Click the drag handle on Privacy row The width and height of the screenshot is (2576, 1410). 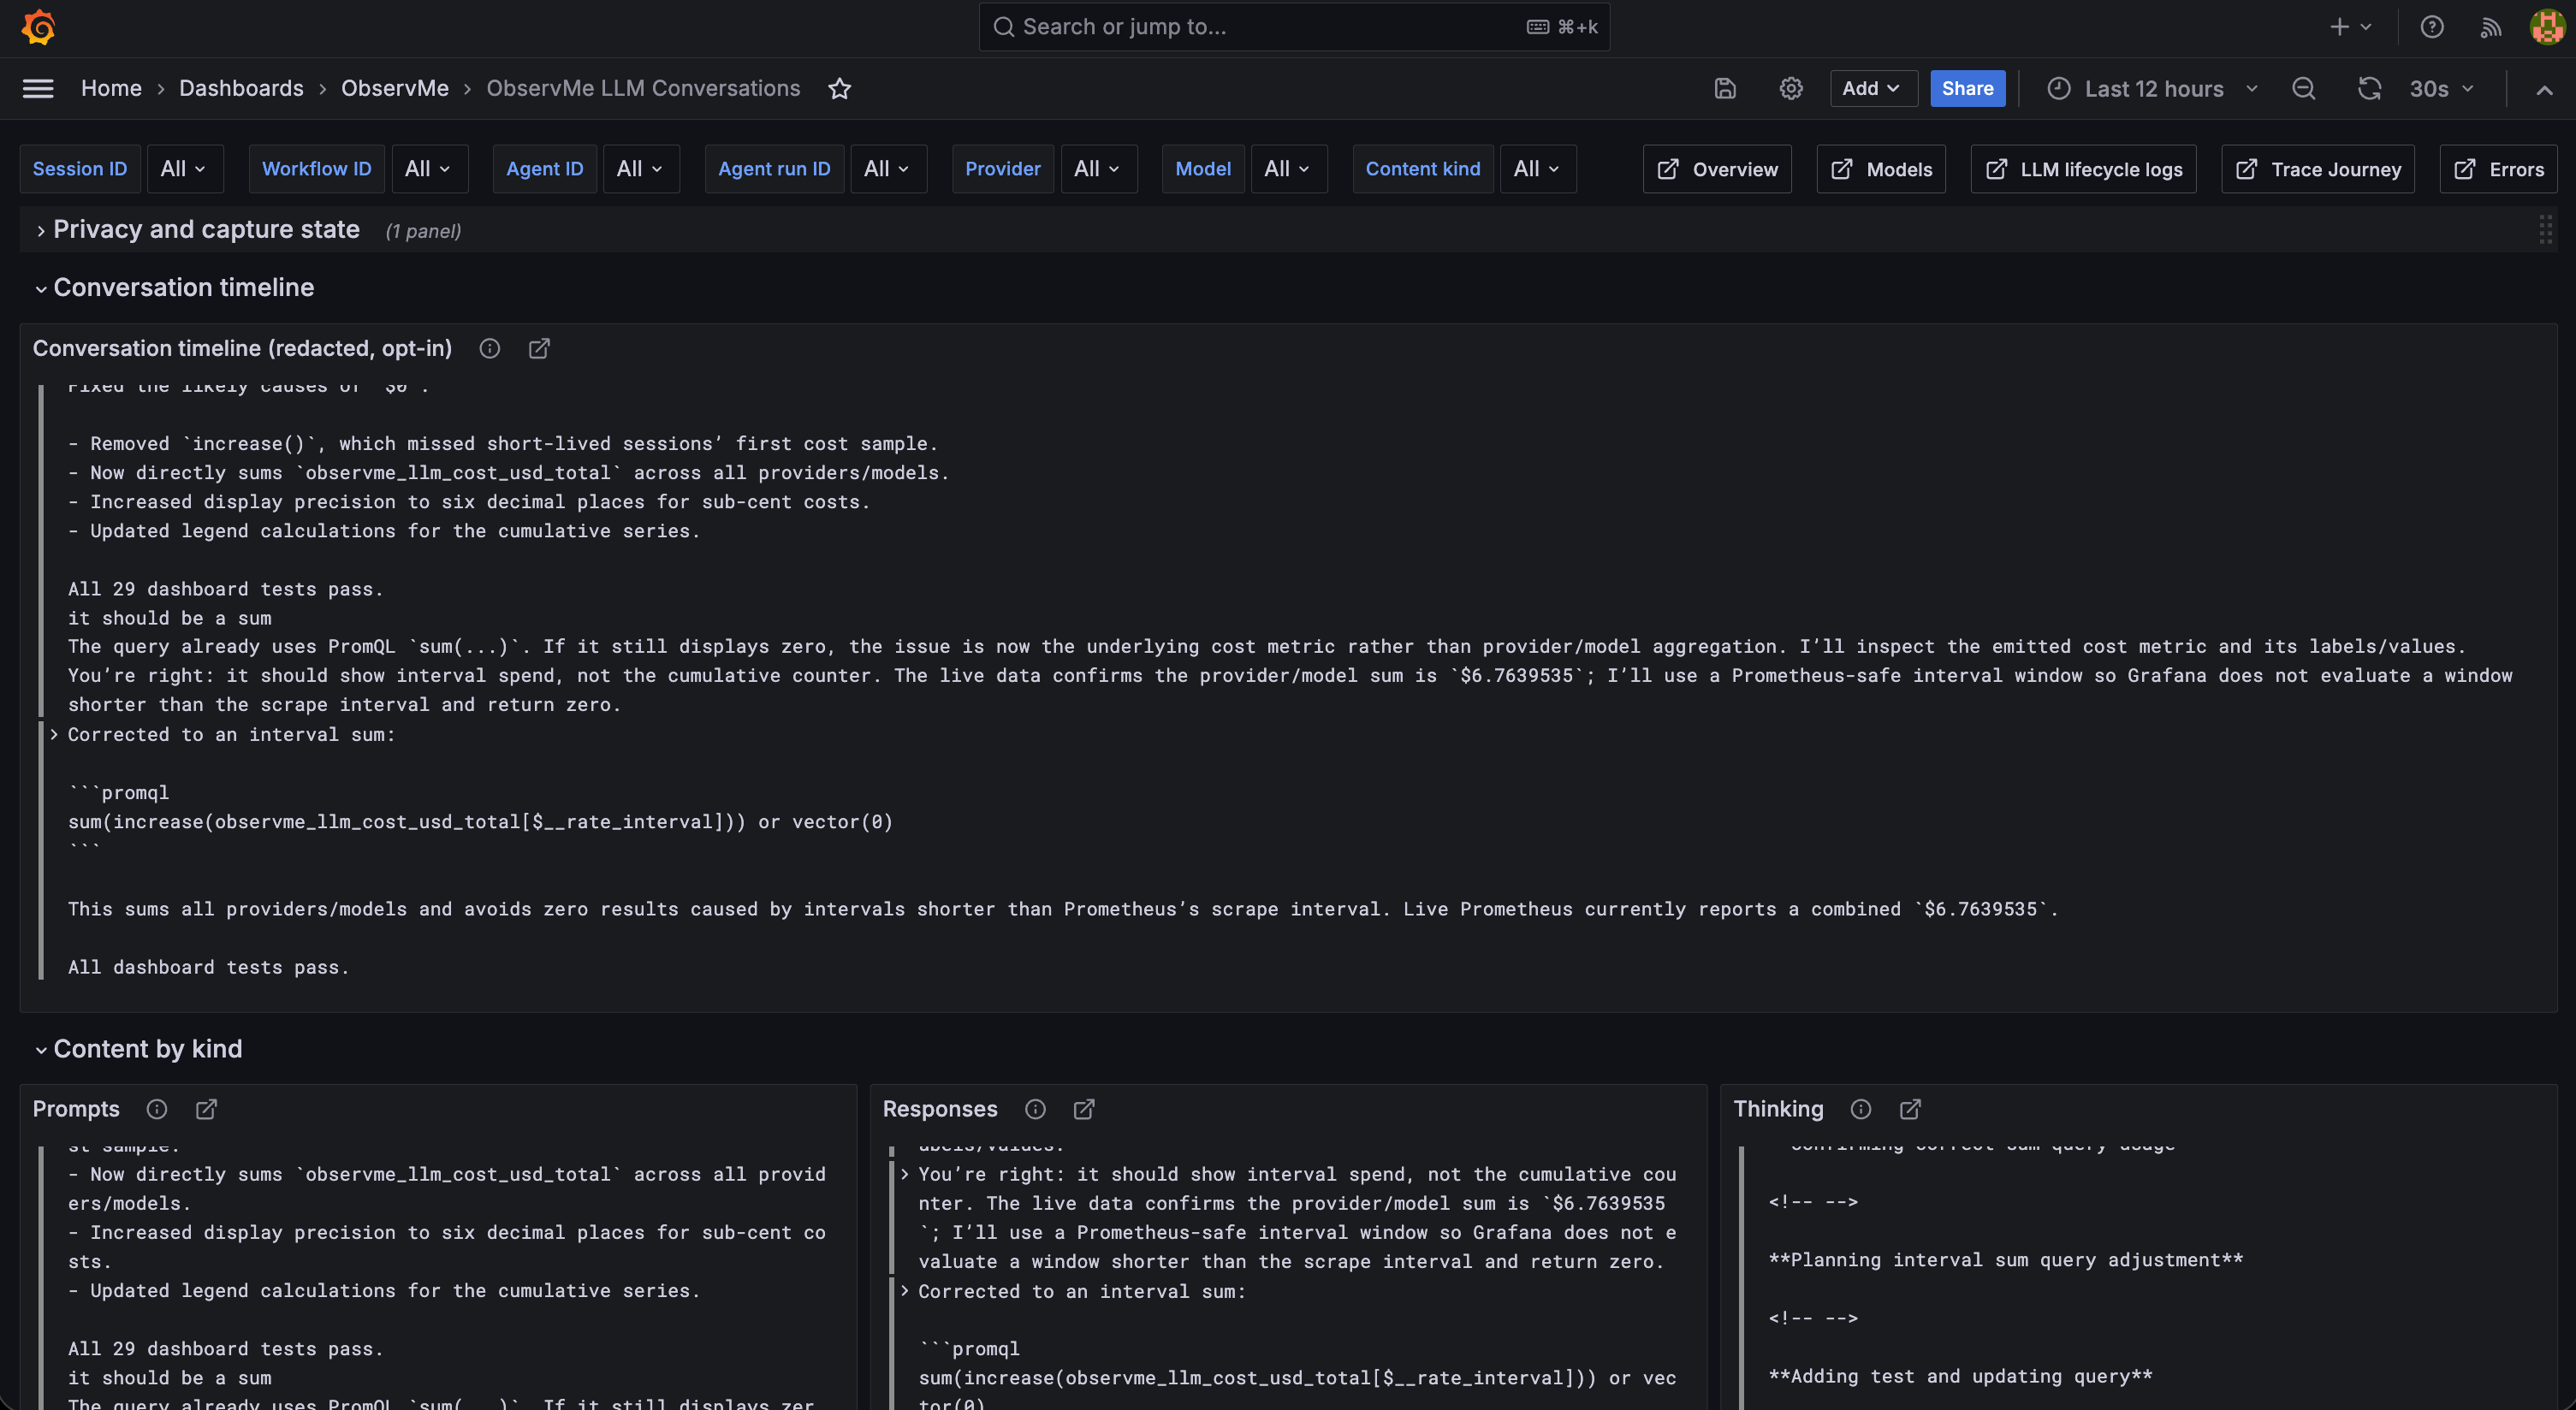click(2545, 229)
